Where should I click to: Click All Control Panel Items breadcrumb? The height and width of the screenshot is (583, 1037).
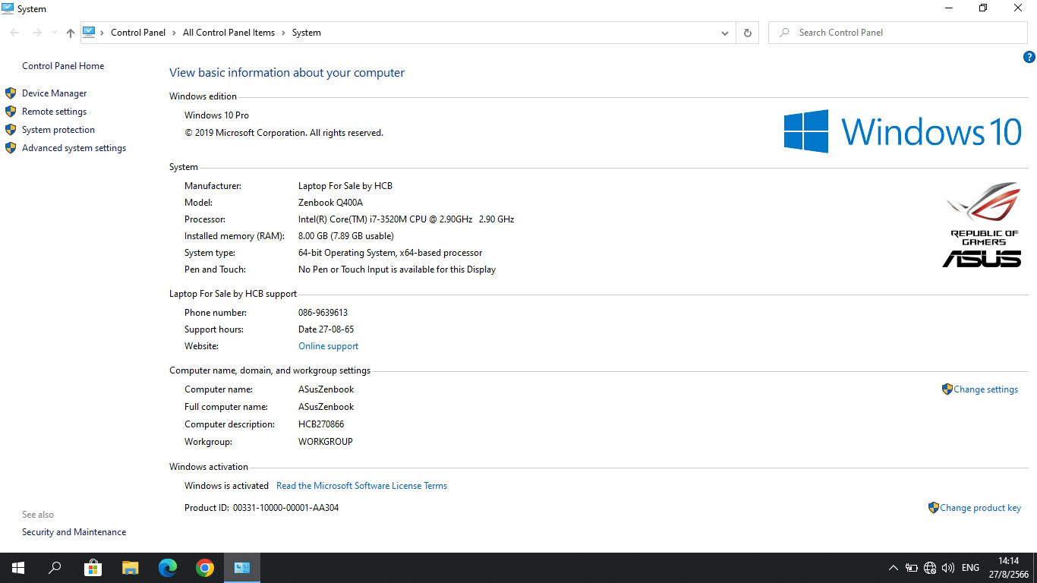point(229,33)
